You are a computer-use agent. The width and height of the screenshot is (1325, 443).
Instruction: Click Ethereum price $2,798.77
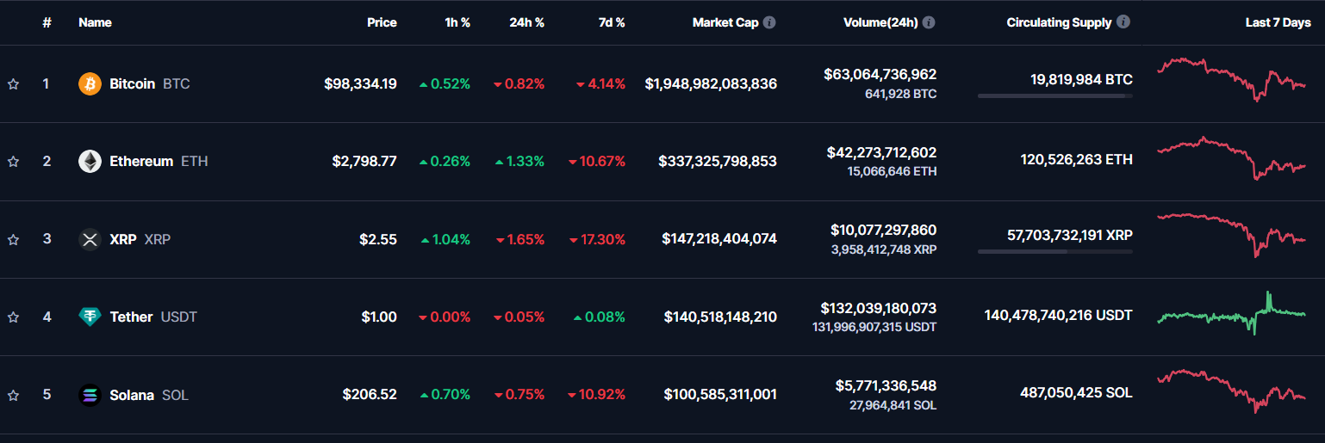(364, 162)
